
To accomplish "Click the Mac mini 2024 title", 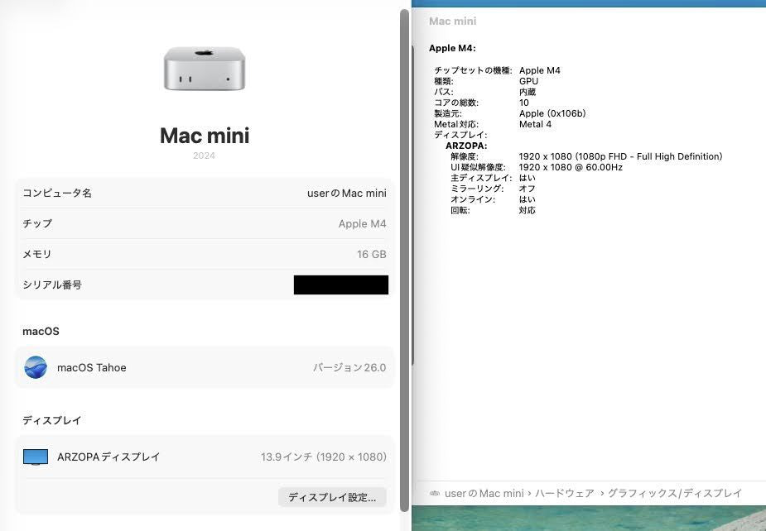I will pos(205,135).
